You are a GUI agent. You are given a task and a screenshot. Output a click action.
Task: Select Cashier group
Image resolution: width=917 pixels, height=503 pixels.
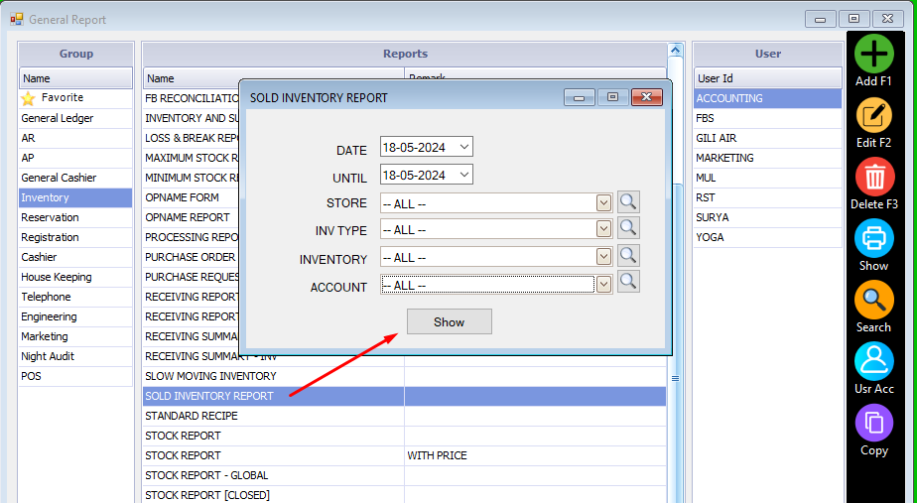coord(75,257)
